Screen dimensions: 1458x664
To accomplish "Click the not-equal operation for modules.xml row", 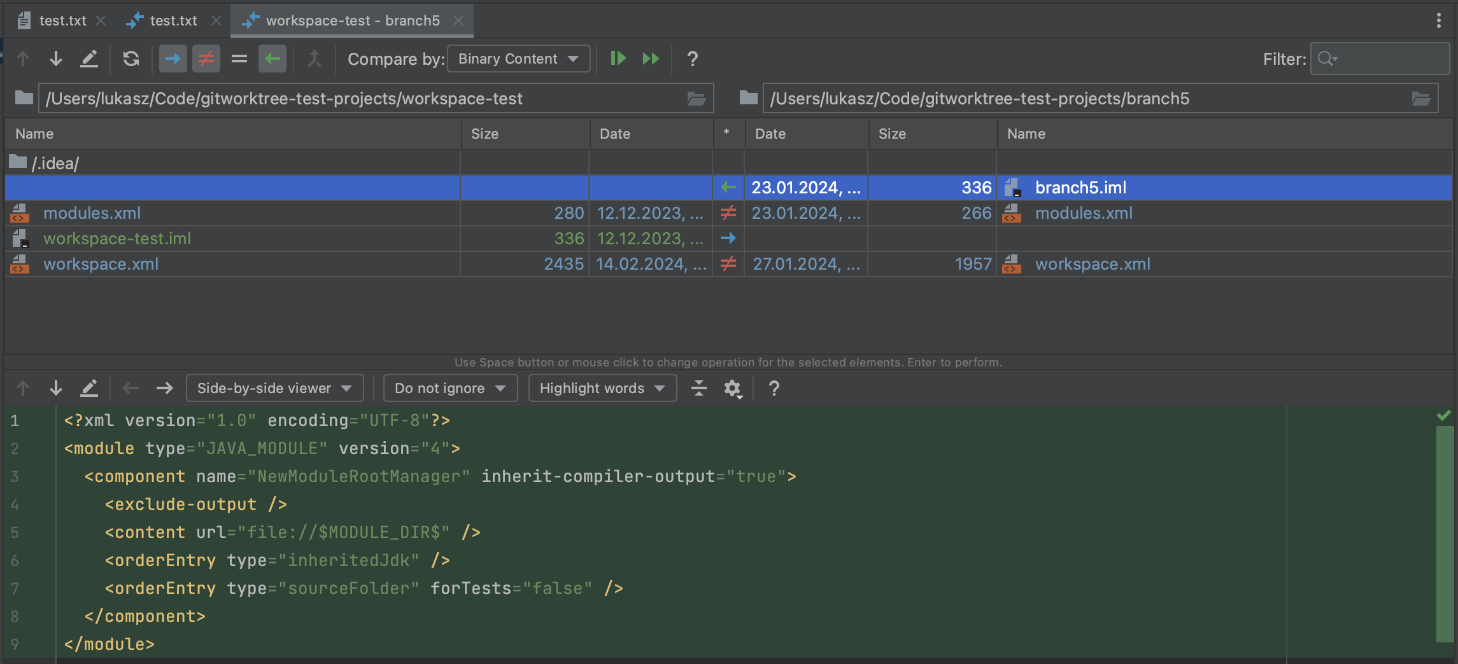I will [728, 213].
